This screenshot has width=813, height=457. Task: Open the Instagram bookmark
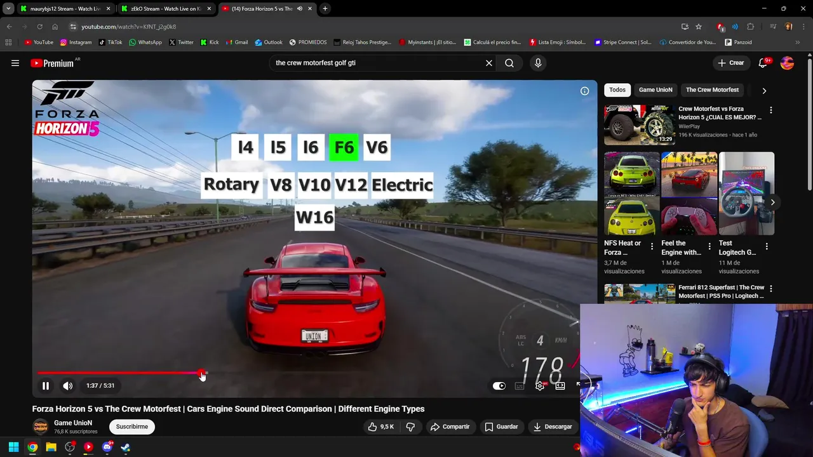pyautogui.click(x=76, y=43)
